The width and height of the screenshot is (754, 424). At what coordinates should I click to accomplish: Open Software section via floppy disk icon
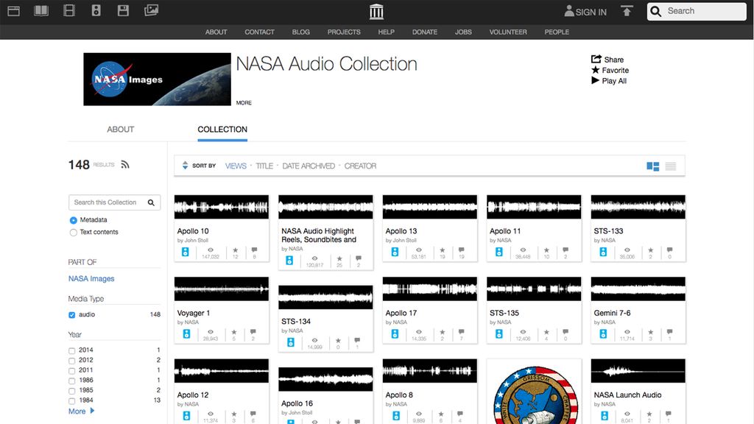click(124, 11)
